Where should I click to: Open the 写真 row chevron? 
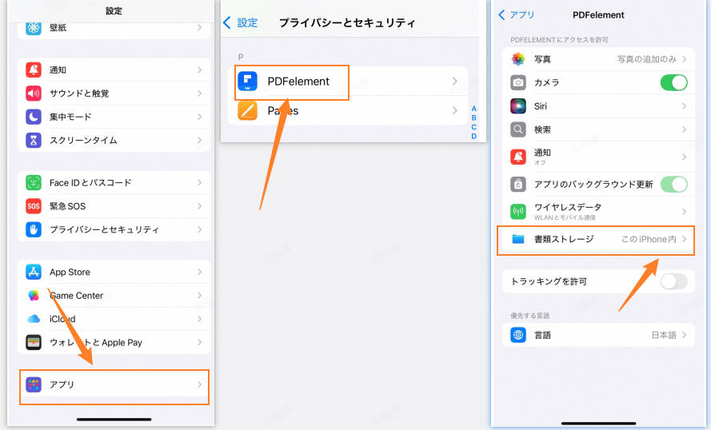pyautogui.click(x=684, y=59)
